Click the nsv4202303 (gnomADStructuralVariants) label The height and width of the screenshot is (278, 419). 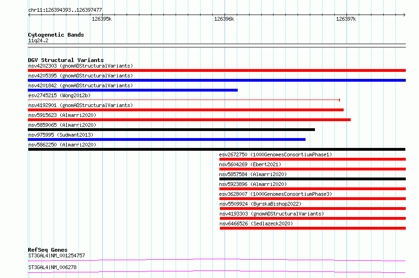81,66
